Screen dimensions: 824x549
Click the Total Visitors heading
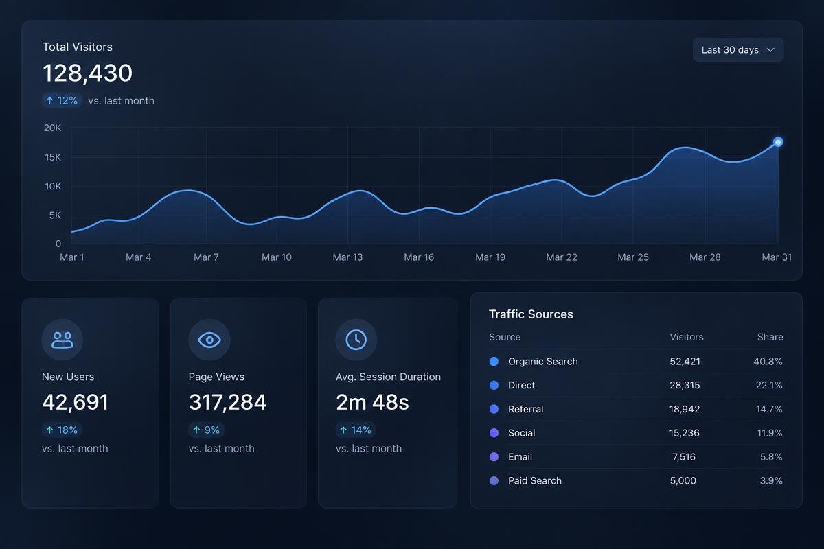(78, 47)
